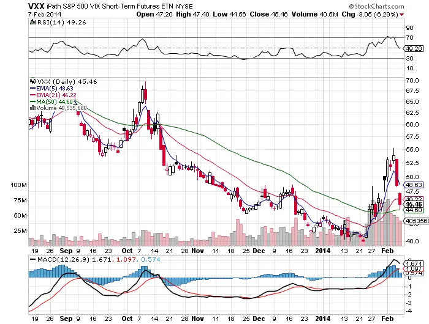This screenshot has height=324, width=429.
Task: Click the MACD(12,26,9) legend label
Action: click(x=64, y=259)
